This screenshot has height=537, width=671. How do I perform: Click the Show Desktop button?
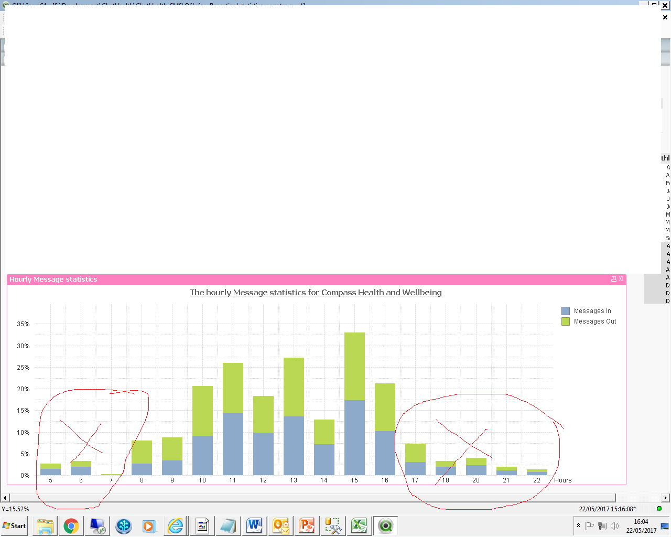click(665, 526)
